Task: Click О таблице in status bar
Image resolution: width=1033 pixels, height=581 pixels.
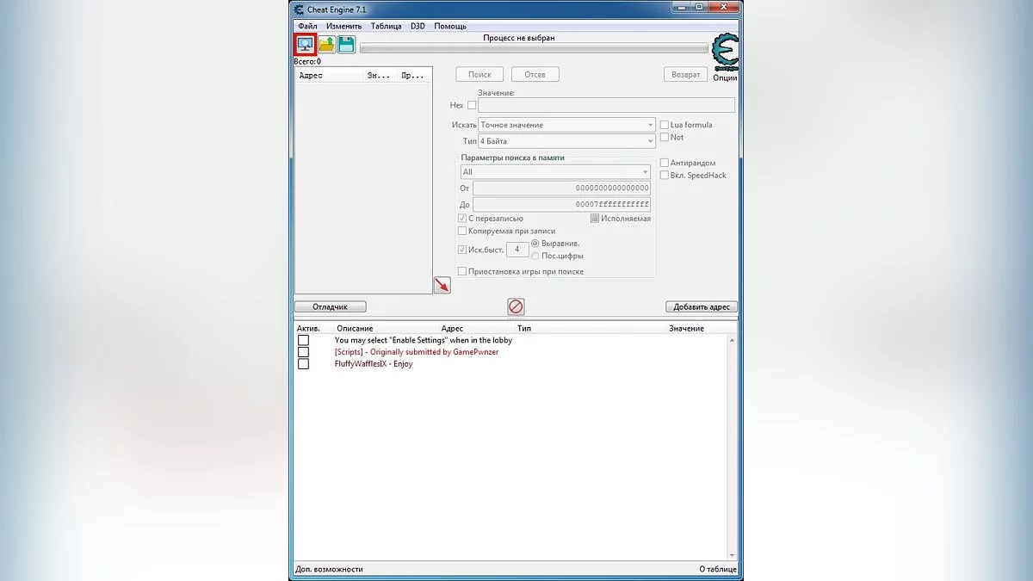Action: pyautogui.click(x=718, y=569)
